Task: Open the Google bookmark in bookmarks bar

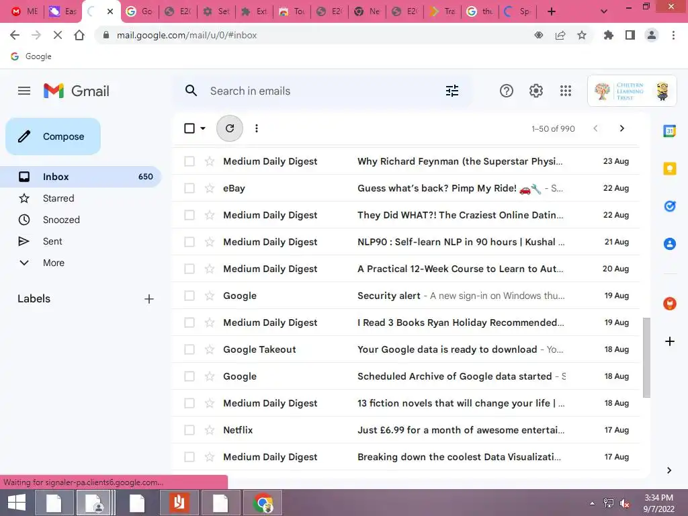Action: (31, 56)
